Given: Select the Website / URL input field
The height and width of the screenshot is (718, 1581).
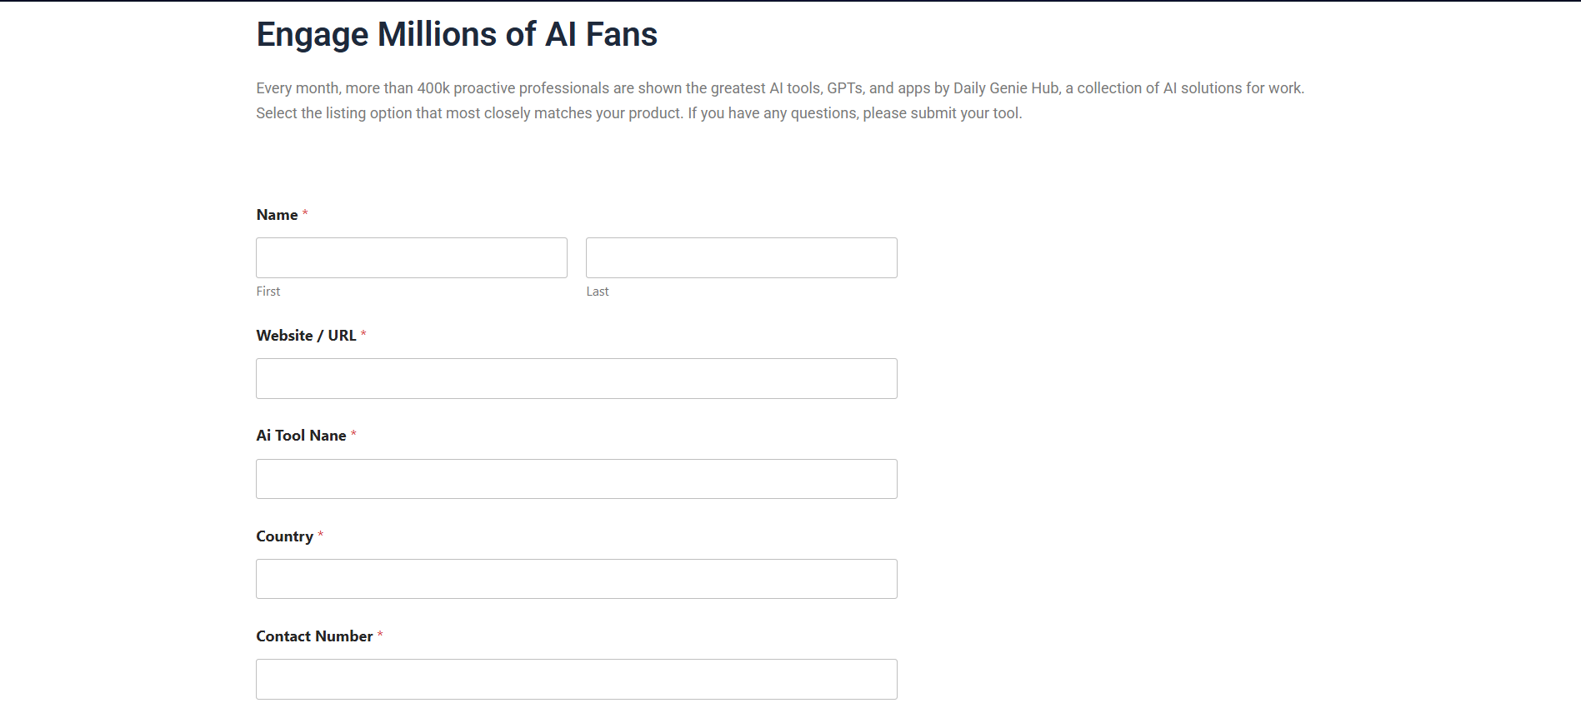Looking at the screenshot, I should (x=576, y=378).
